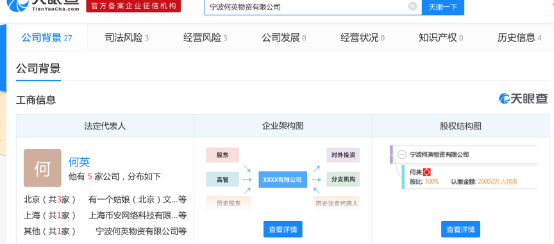554x244 pixels.
Task: Click the XXXX有限公司 center box
Action: tap(283, 179)
